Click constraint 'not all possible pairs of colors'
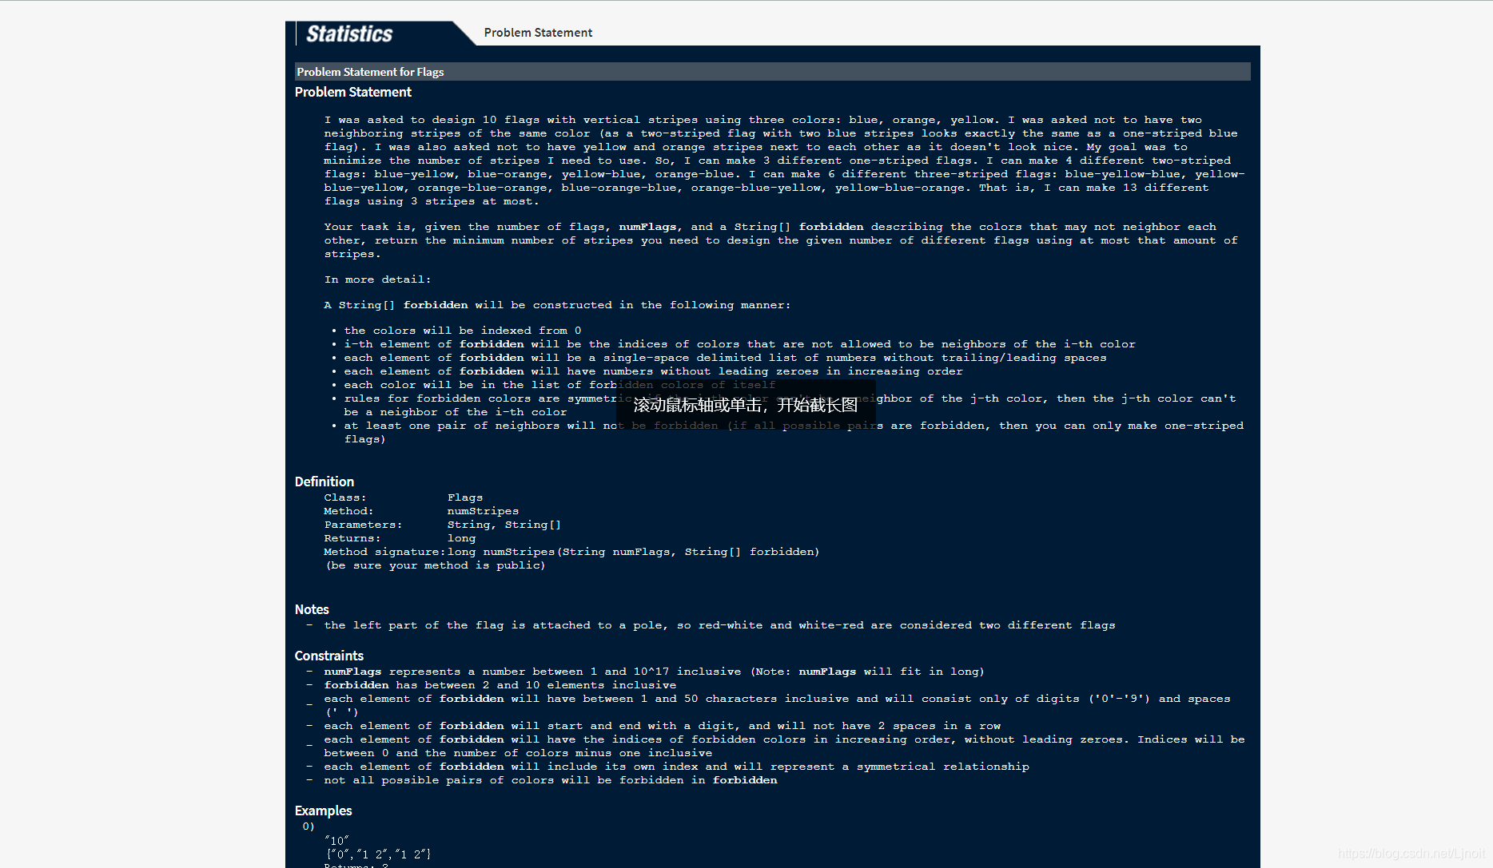This screenshot has height=868, width=1493. pyautogui.click(x=550, y=780)
